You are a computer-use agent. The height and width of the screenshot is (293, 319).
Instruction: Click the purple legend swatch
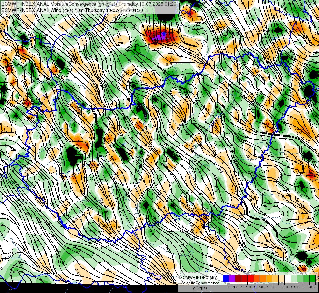click(x=232, y=279)
